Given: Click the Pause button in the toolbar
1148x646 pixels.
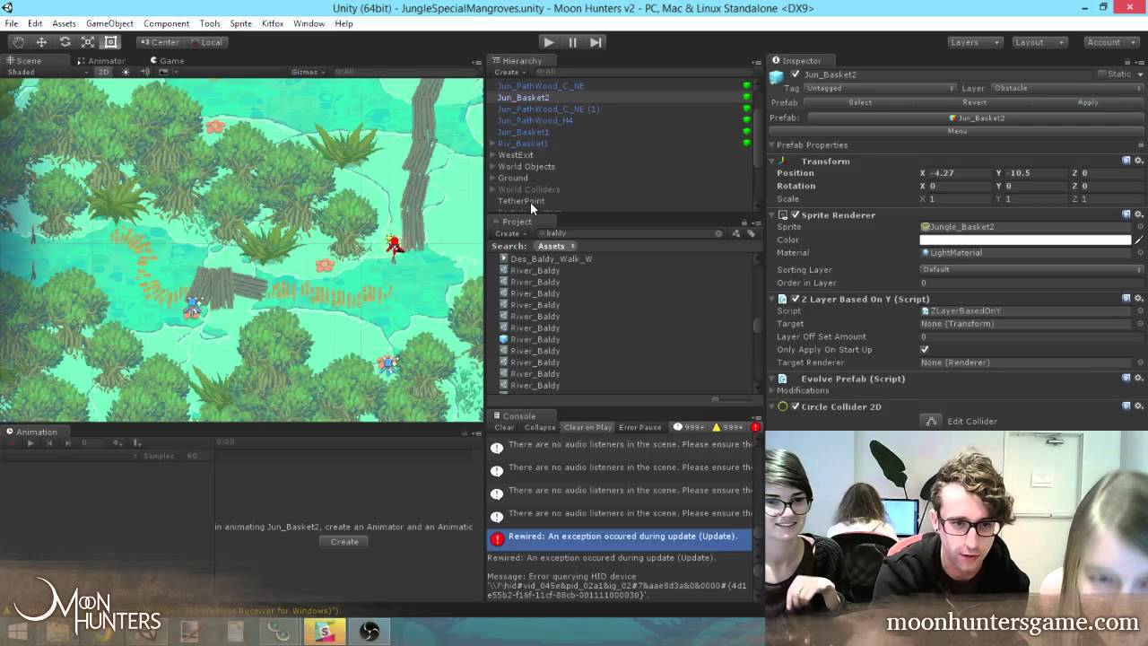Looking at the screenshot, I should 572,42.
